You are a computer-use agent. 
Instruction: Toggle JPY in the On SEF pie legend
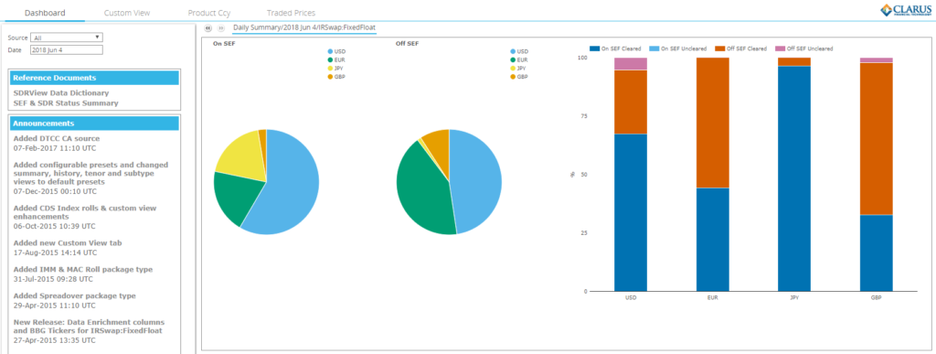336,69
